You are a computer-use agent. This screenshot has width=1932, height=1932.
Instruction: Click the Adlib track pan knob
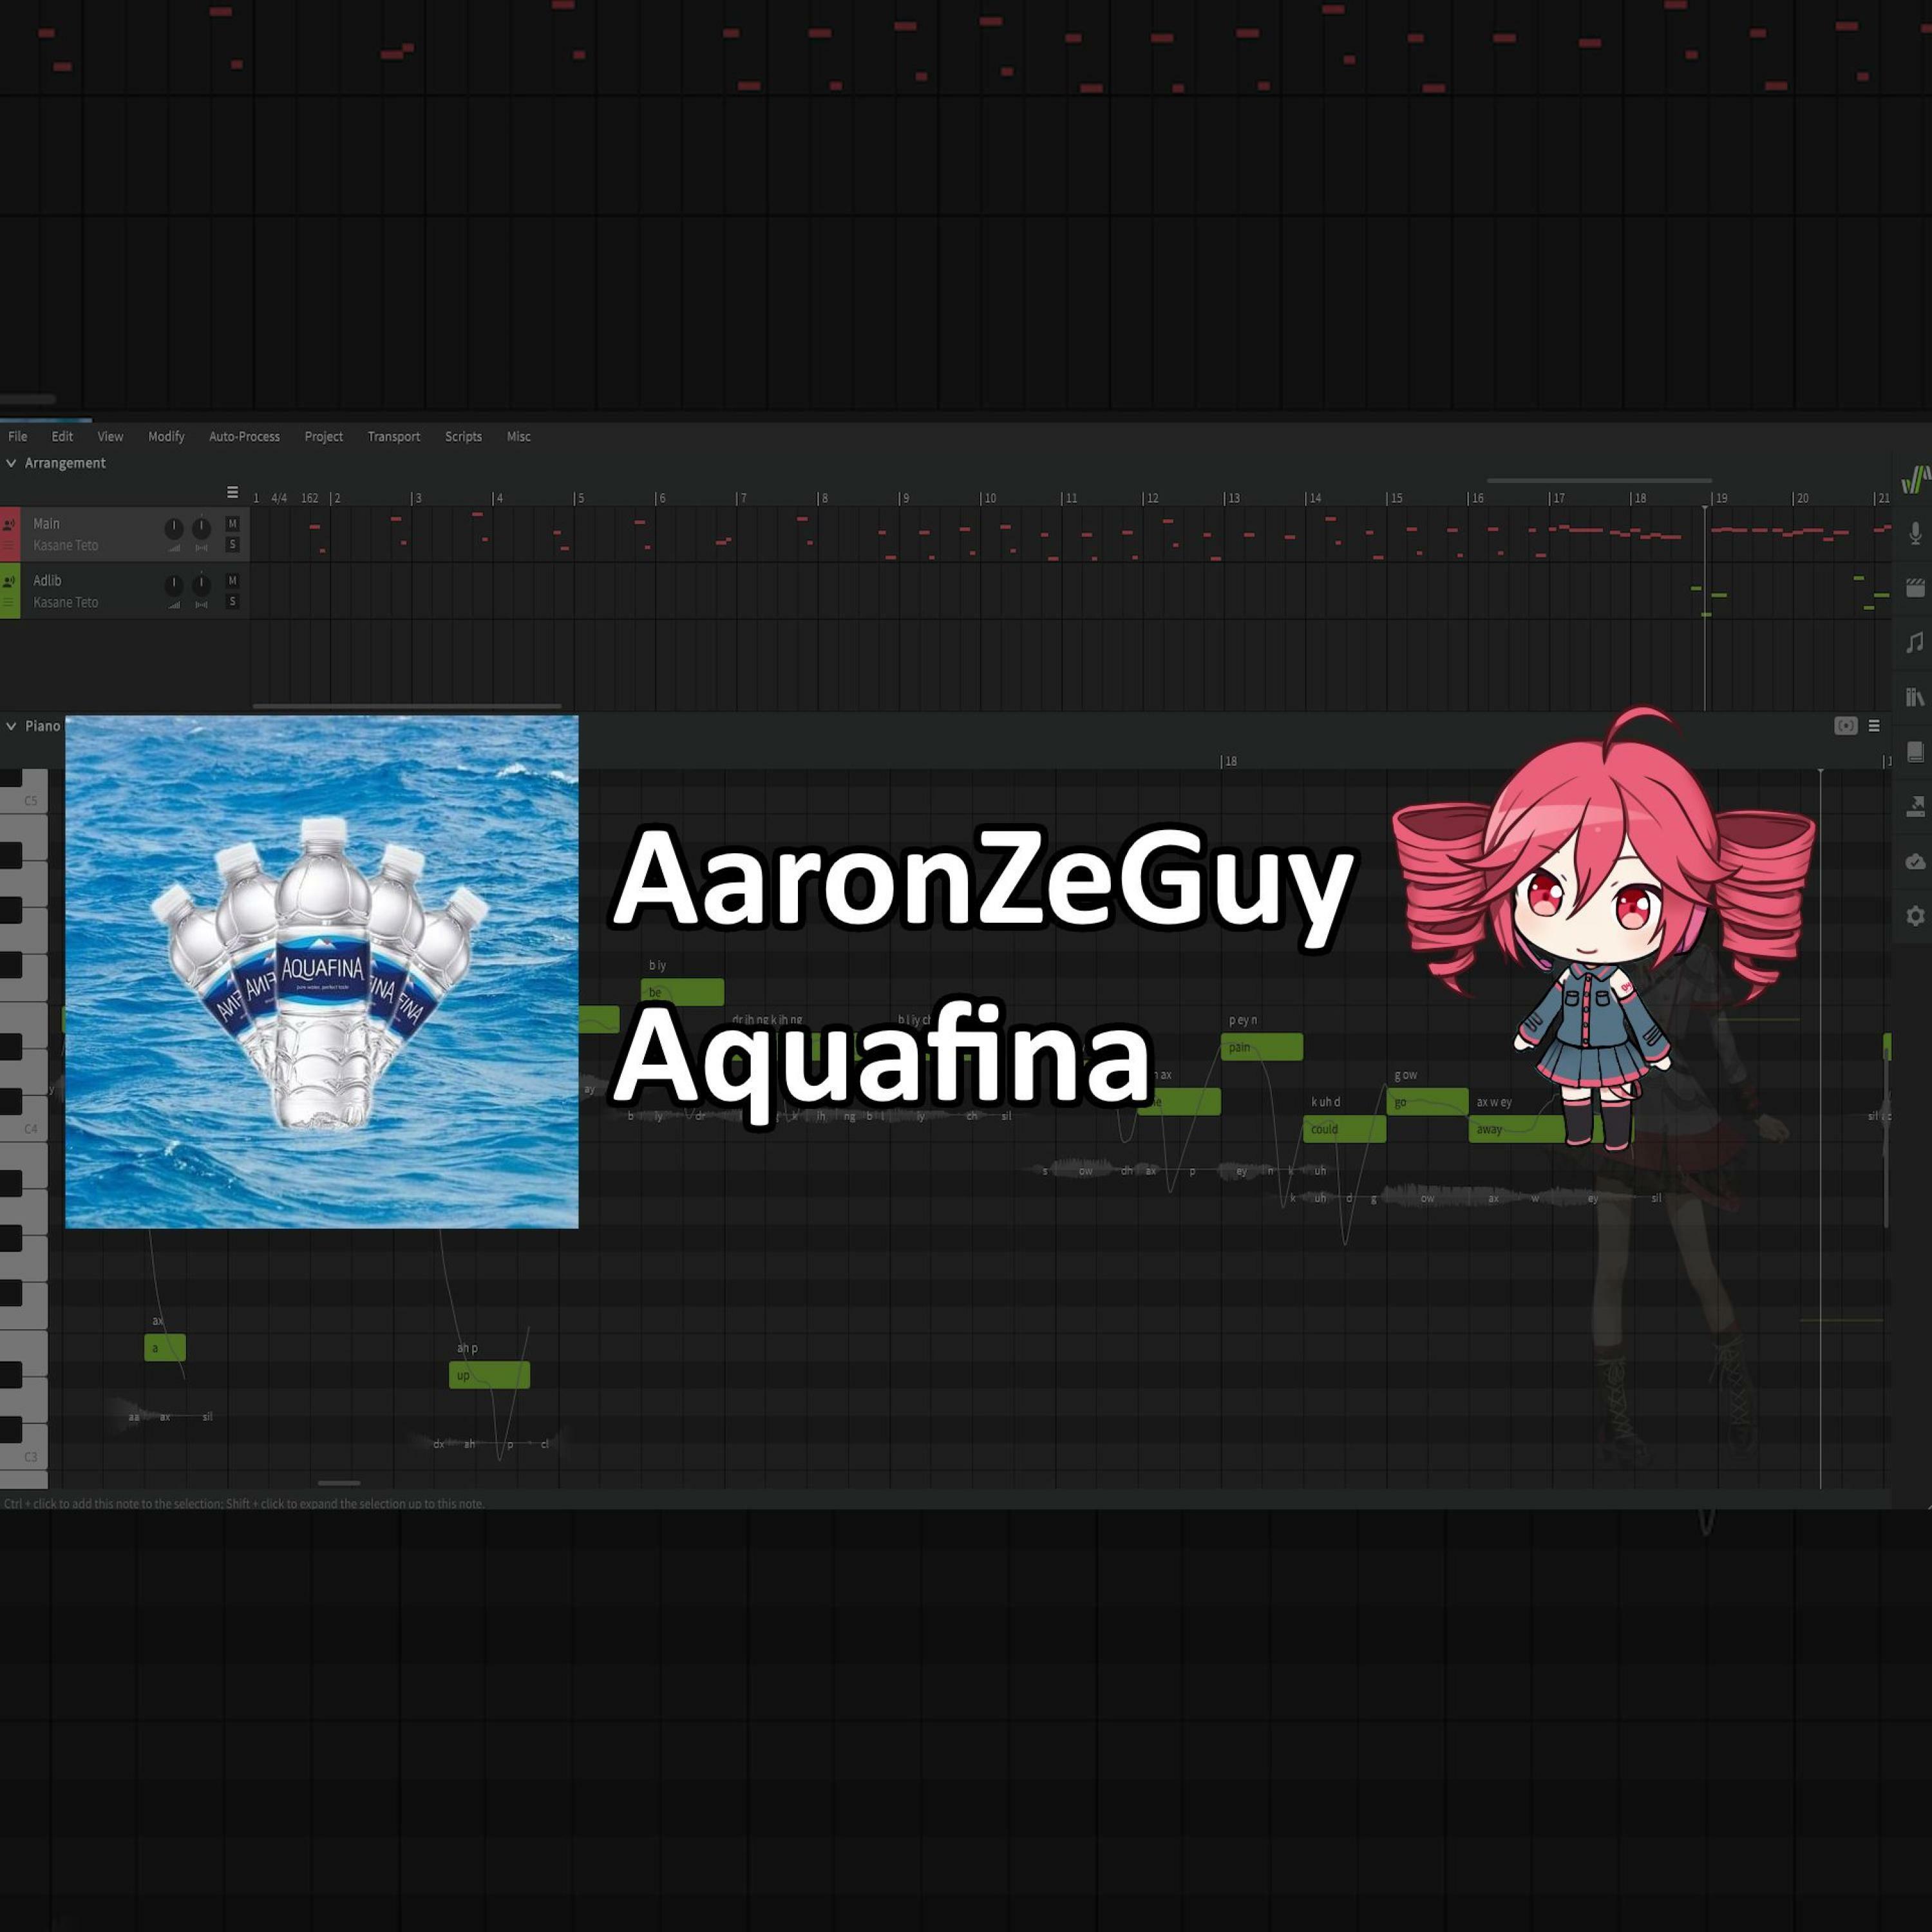click(x=201, y=585)
